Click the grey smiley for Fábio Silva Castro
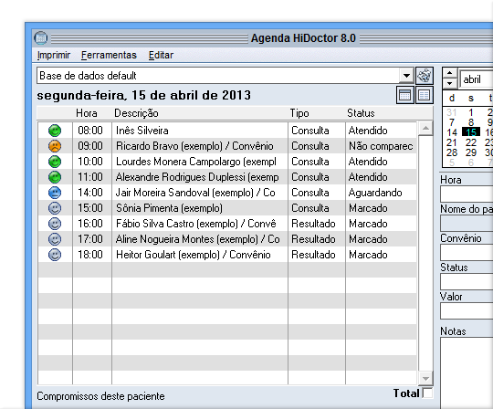Screen dimensions: 493x409 (55, 224)
